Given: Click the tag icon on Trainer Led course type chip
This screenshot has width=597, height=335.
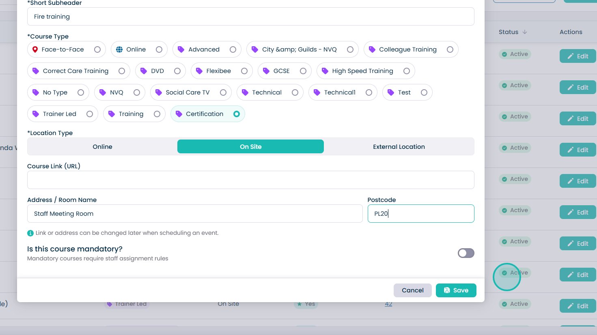Looking at the screenshot, I should click(x=36, y=114).
